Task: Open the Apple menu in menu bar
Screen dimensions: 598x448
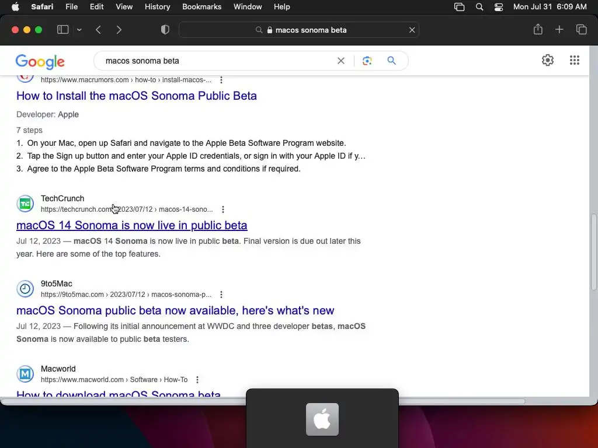Action: coord(15,7)
